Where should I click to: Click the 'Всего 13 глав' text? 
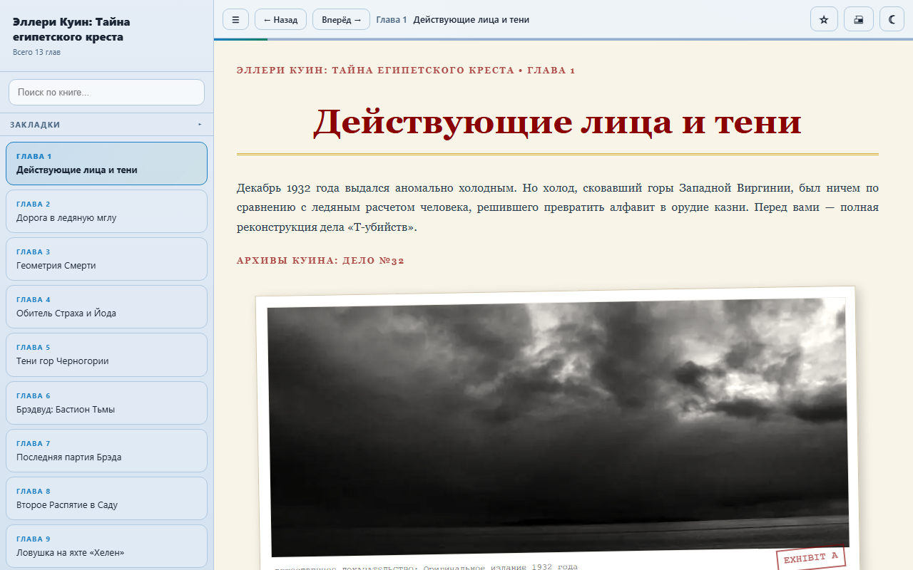coord(36,52)
